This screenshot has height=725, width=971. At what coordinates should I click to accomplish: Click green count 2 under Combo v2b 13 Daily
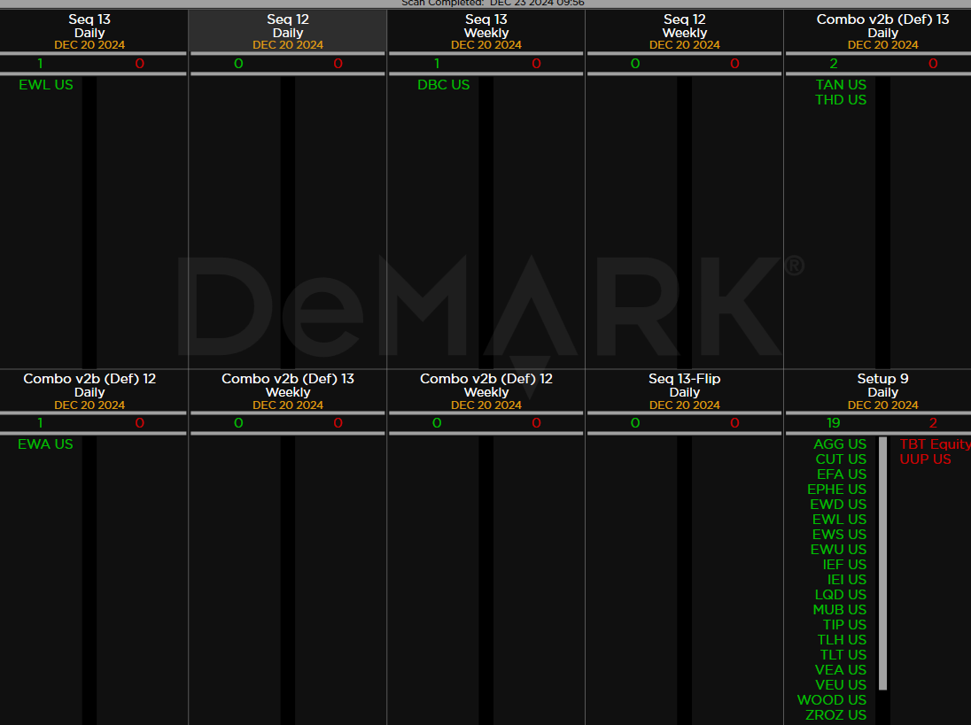click(x=834, y=64)
